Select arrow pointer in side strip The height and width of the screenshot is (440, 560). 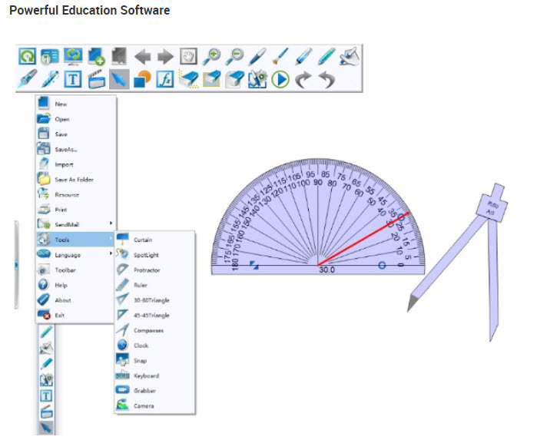pos(46,427)
